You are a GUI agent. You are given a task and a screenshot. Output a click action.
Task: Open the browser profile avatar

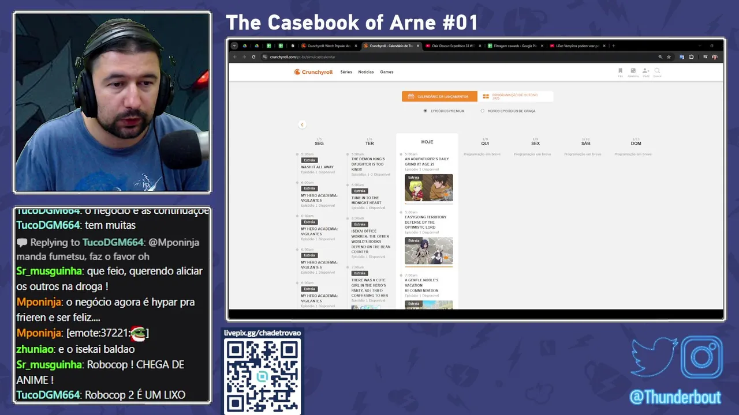coord(715,57)
